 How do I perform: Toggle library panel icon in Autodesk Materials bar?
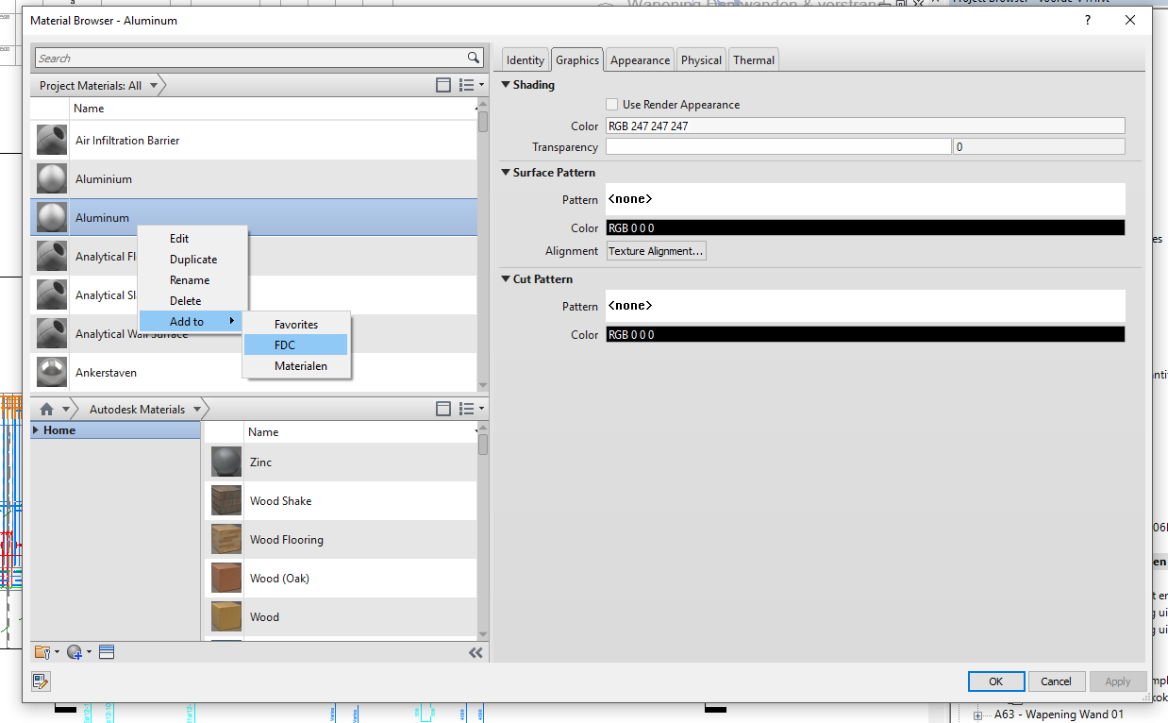(443, 409)
